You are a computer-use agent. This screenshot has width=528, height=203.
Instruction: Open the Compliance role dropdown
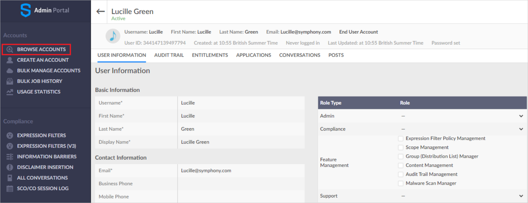(521, 129)
